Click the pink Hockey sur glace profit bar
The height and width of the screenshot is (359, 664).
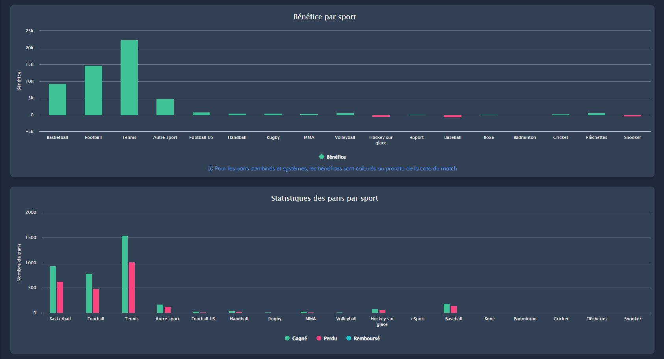tap(381, 116)
